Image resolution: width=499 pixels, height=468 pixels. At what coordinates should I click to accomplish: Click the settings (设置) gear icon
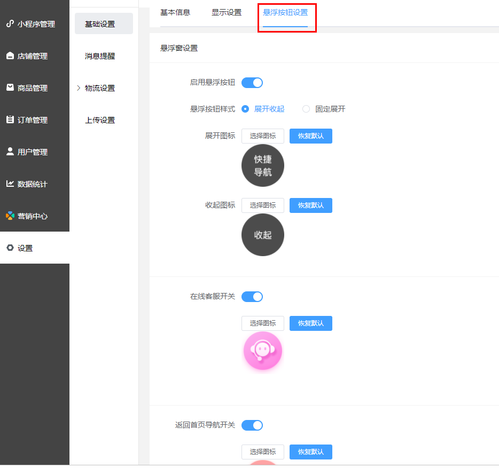[x=10, y=248]
